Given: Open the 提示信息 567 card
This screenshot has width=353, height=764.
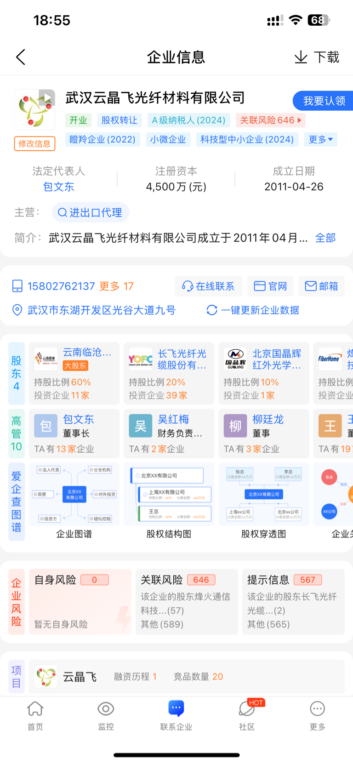Looking at the screenshot, I should (293, 602).
